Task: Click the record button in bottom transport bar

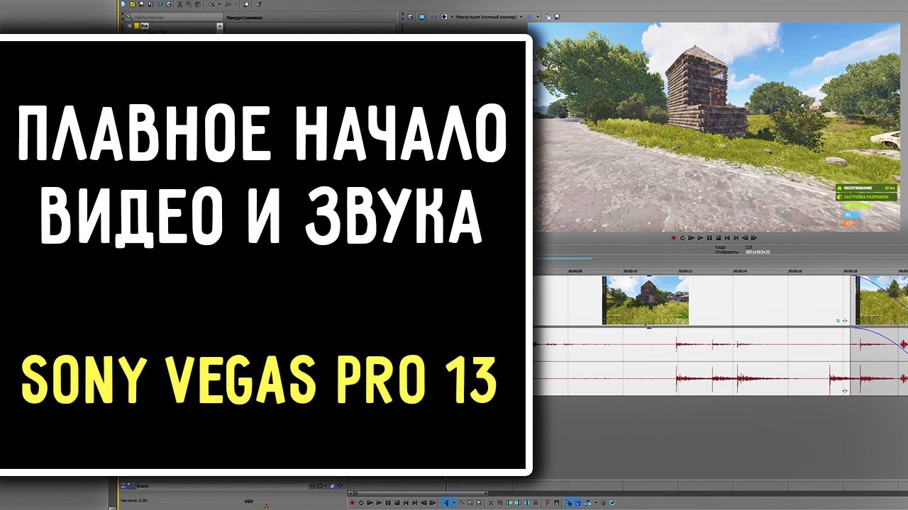Action: coord(352,503)
